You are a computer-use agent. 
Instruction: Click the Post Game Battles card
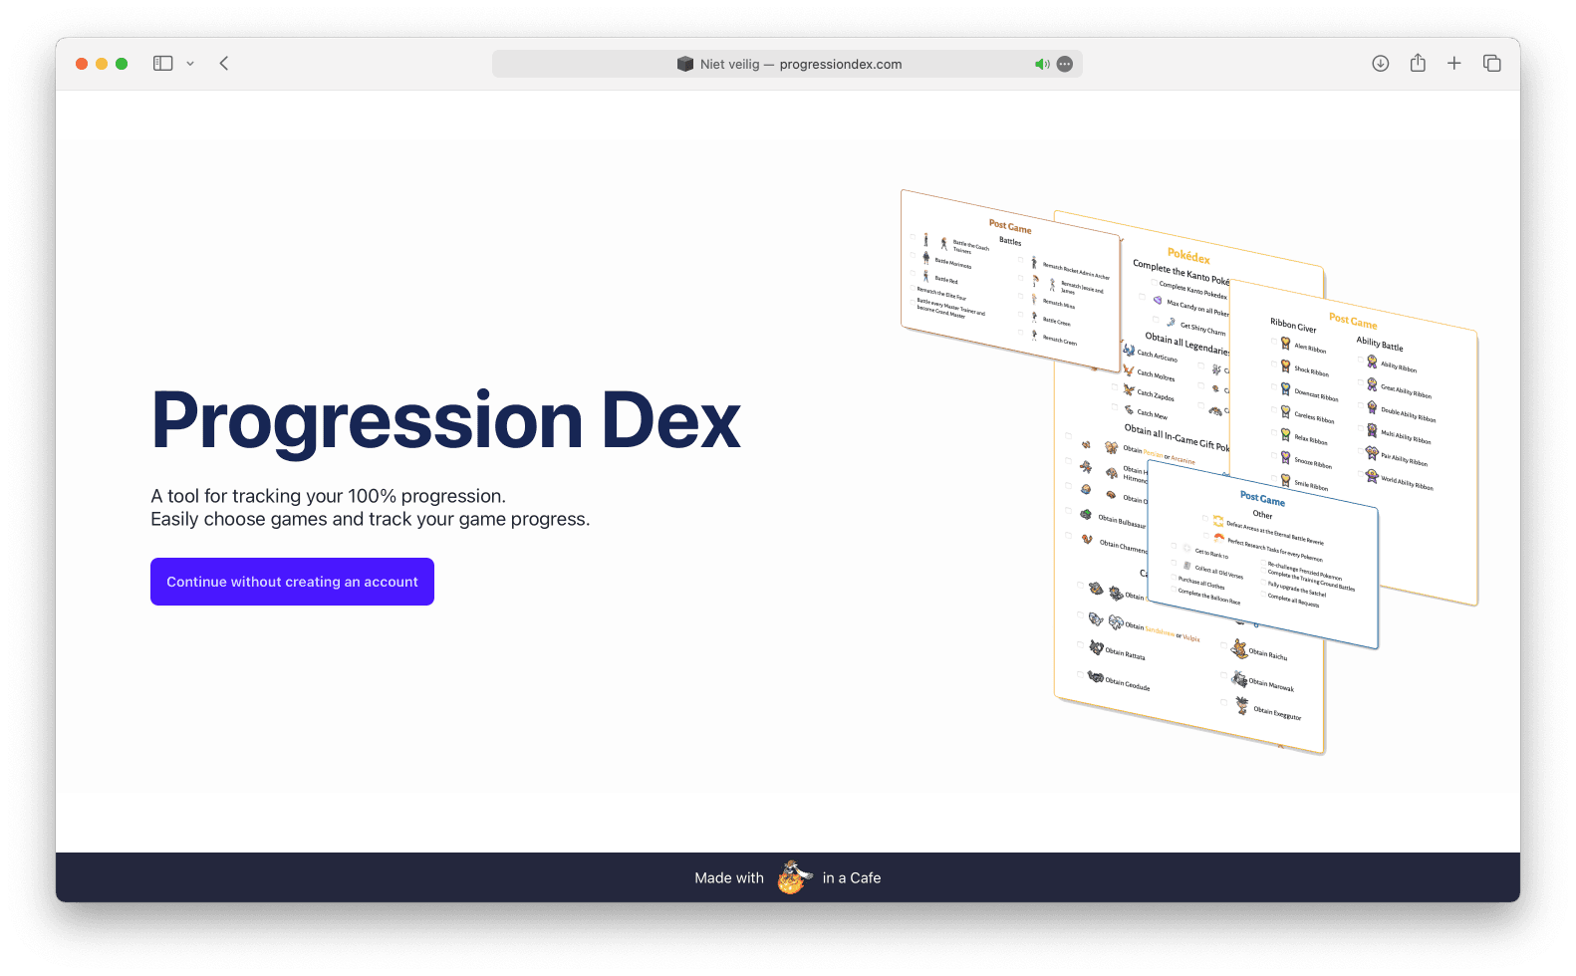1010,280
